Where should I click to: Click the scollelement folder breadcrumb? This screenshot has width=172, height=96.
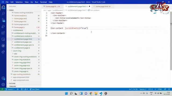[x=58, y=10]
